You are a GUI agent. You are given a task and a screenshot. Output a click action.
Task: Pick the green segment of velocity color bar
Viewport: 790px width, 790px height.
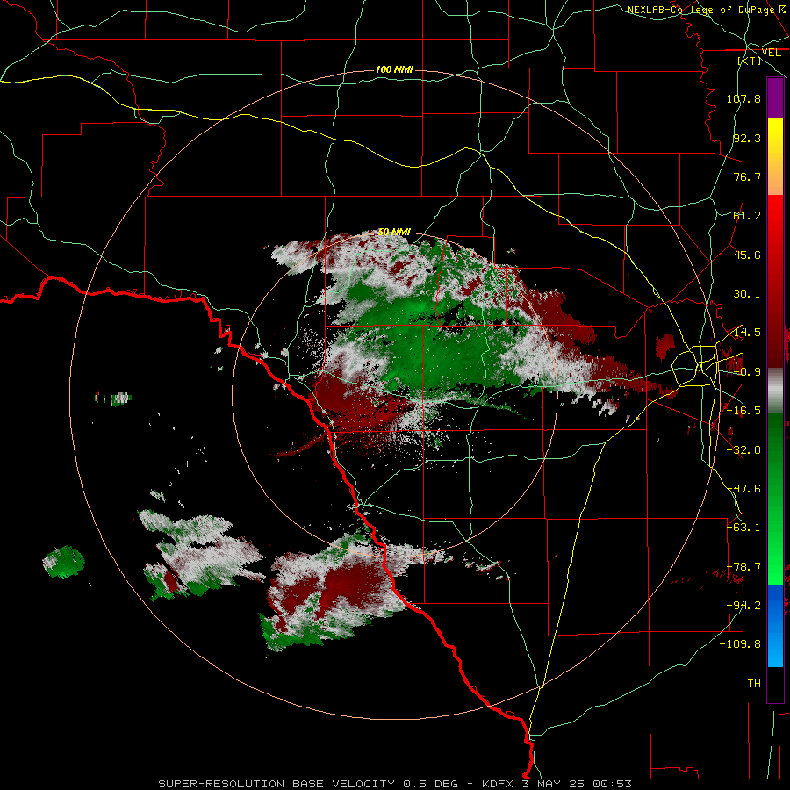coord(775,499)
